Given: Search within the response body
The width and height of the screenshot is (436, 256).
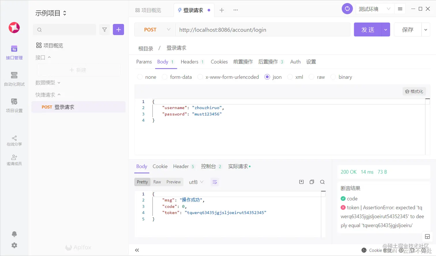Looking at the screenshot, I should click(322, 182).
